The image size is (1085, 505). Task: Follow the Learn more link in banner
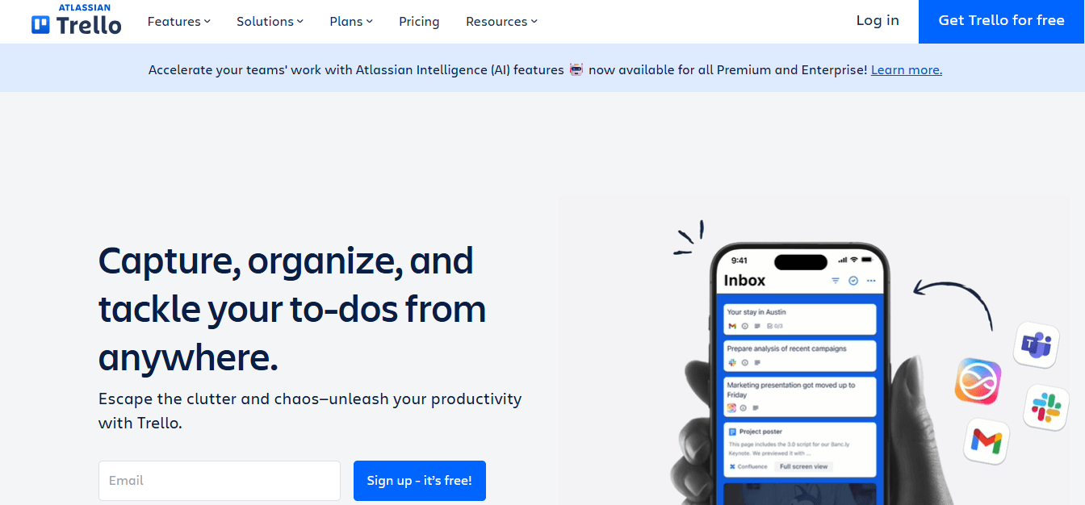pos(906,70)
